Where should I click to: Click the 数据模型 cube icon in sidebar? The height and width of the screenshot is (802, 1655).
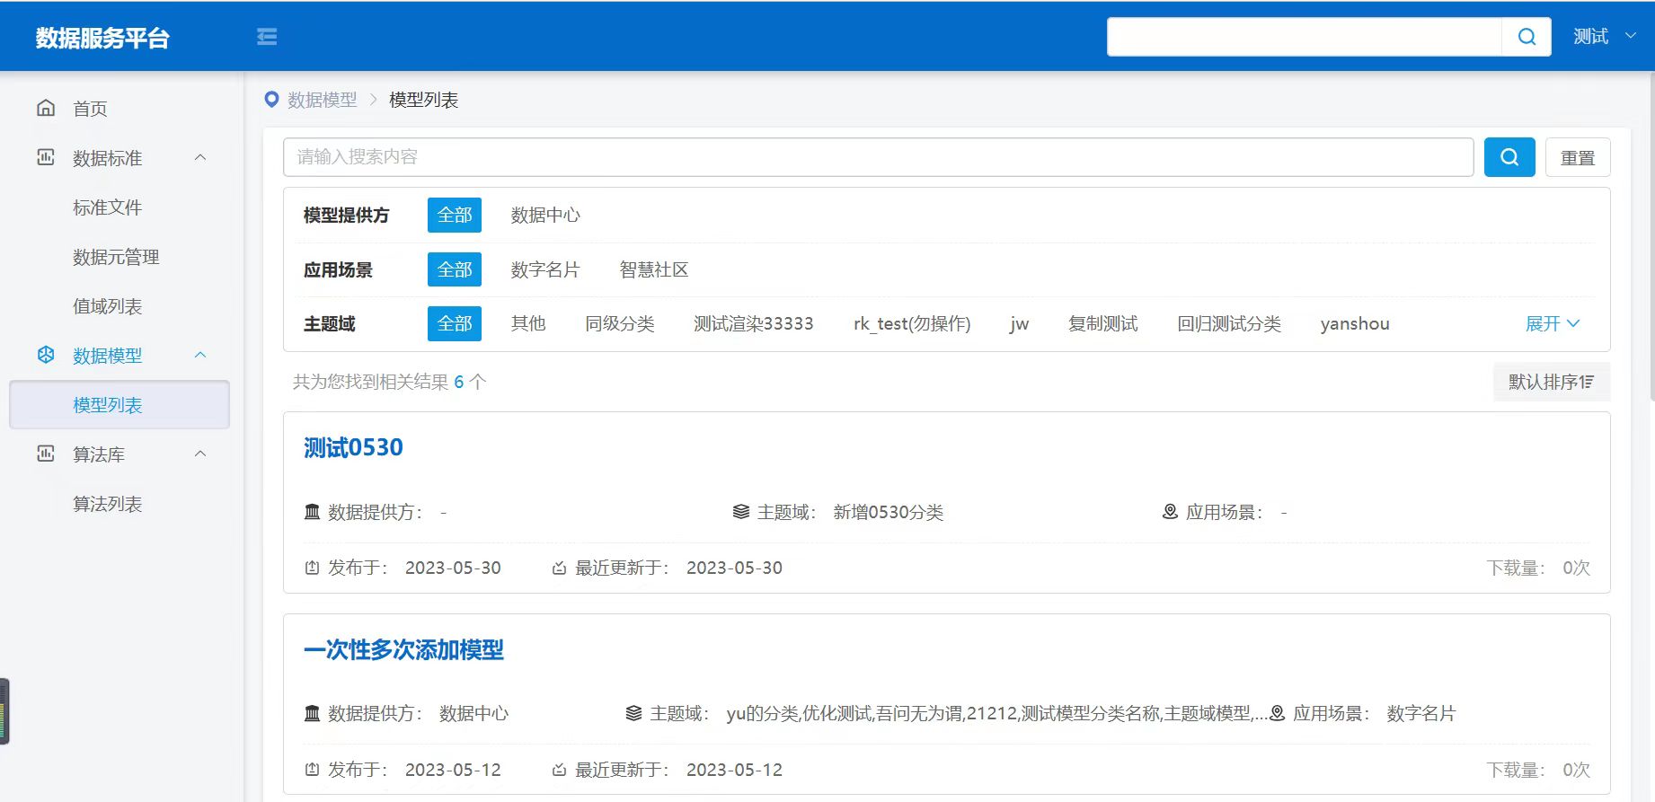46,356
